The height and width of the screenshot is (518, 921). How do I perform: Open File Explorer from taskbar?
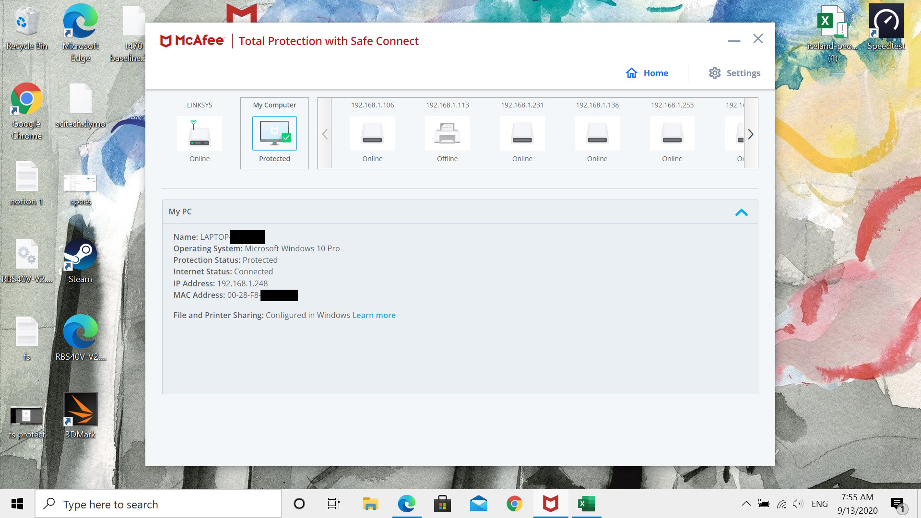(x=370, y=504)
